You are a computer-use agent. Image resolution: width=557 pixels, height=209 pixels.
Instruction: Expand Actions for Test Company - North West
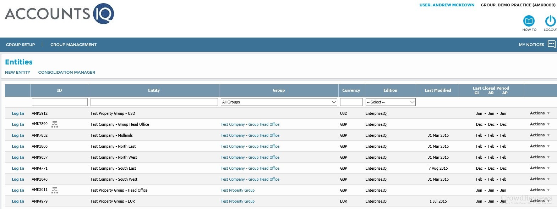click(x=540, y=157)
